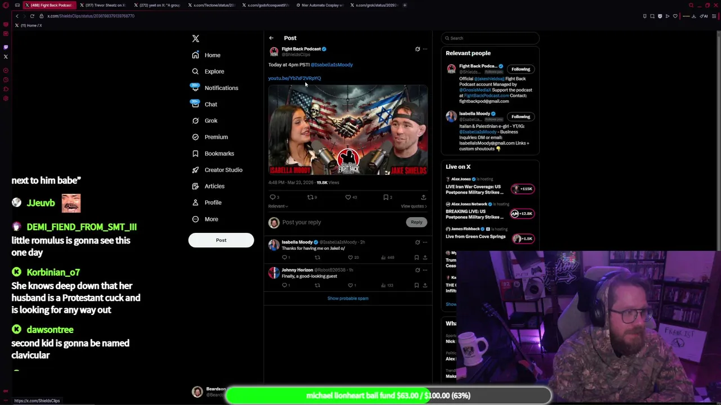Repost Johnny Horizon's comment
721x405 pixels.
(317, 285)
